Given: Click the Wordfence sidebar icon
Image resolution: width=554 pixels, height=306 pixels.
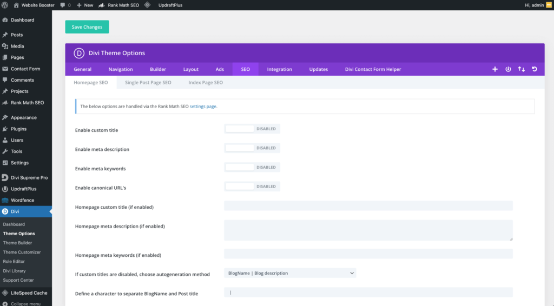Looking at the screenshot, I should click(x=5, y=200).
